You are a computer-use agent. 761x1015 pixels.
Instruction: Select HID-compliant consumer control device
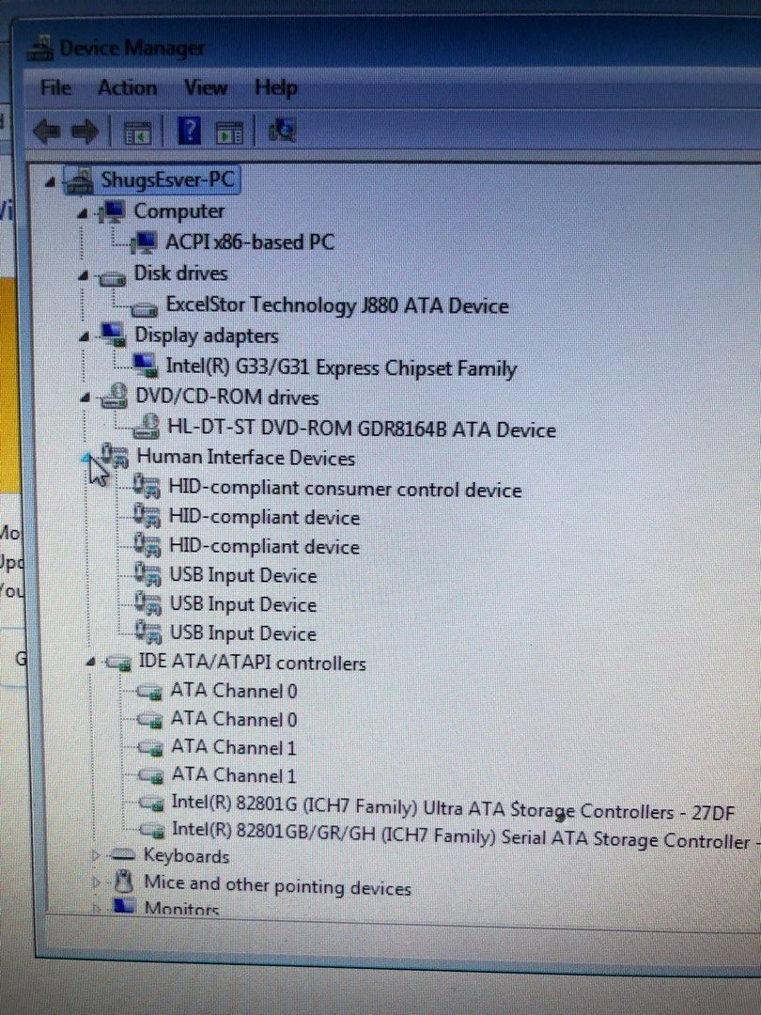click(345, 489)
